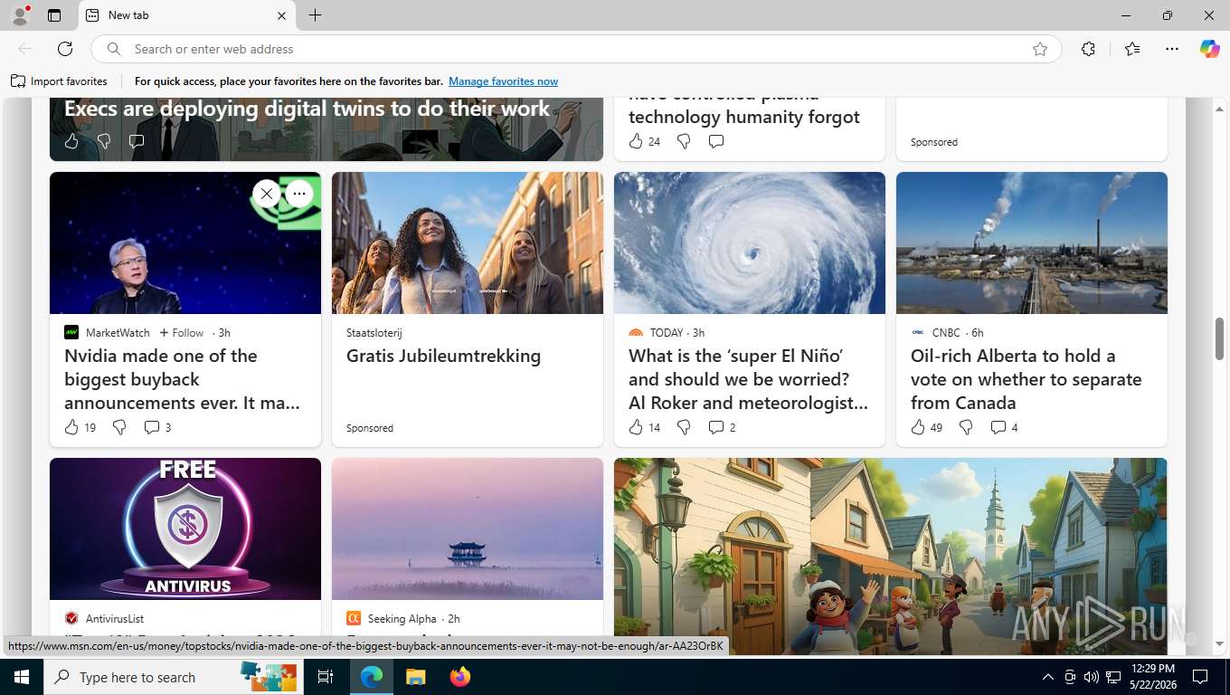Like the digital twins story
The width and height of the screenshot is (1230, 695).
(72, 141)
